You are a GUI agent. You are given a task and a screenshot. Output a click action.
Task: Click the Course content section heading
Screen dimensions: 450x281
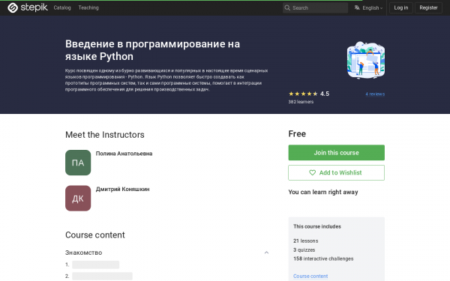(x=95, y=235)
